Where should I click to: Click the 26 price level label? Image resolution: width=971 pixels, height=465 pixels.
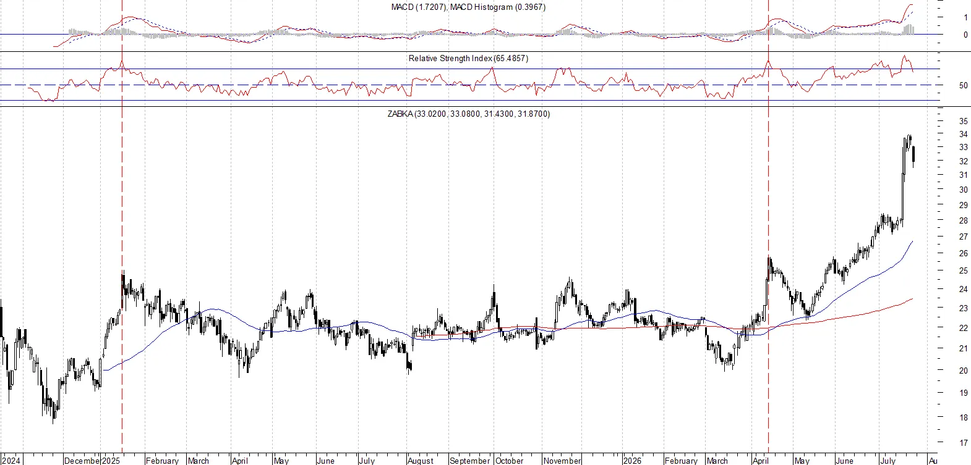(x=964, y=253)
